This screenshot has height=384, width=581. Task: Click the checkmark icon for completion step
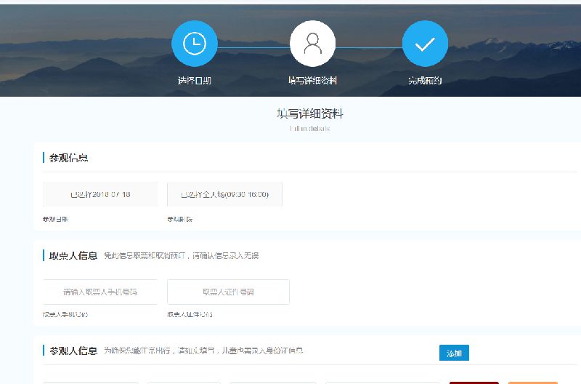pyautogui.click(x=425, y=44)
